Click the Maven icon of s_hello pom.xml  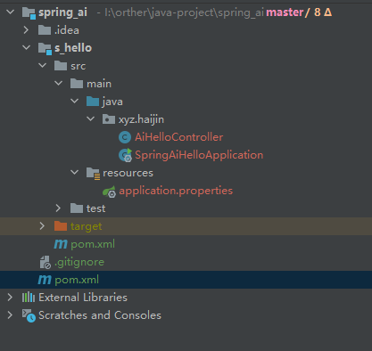tap(61, 244)
